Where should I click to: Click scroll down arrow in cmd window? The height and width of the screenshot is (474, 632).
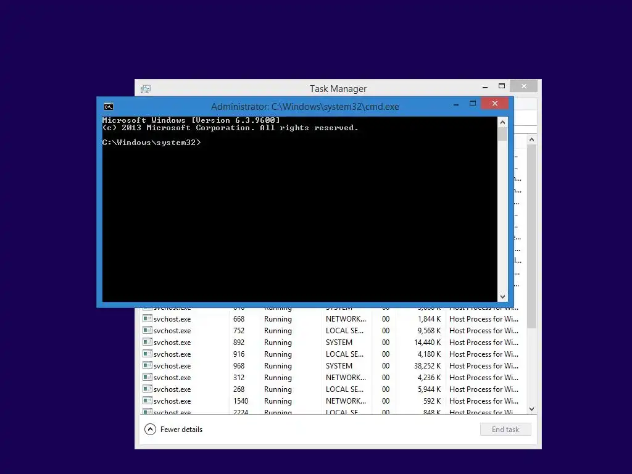[x=502, y=297]
